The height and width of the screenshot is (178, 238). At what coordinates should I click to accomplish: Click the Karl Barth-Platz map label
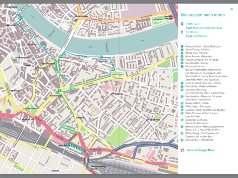[153, 120]
